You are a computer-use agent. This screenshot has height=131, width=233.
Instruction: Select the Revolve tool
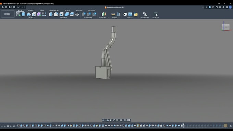pyautogui.click(x=29, y=14)
